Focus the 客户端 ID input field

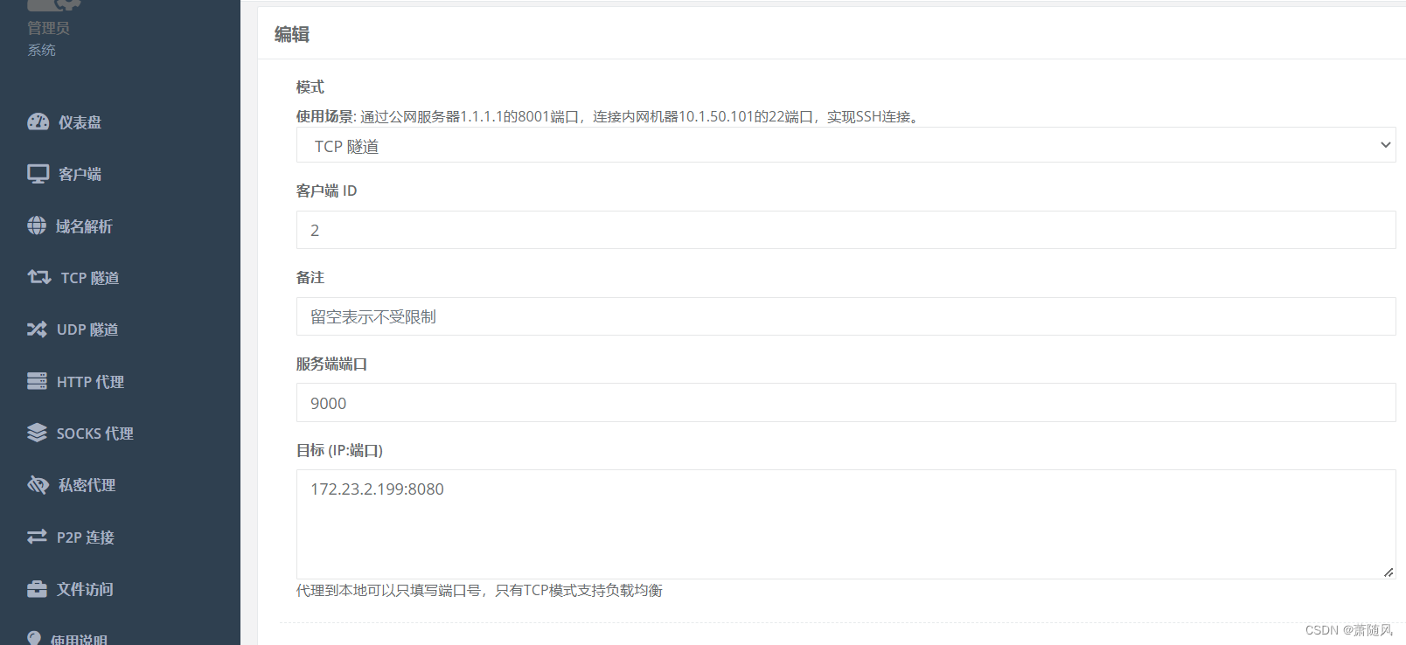(x=846, y=230)
